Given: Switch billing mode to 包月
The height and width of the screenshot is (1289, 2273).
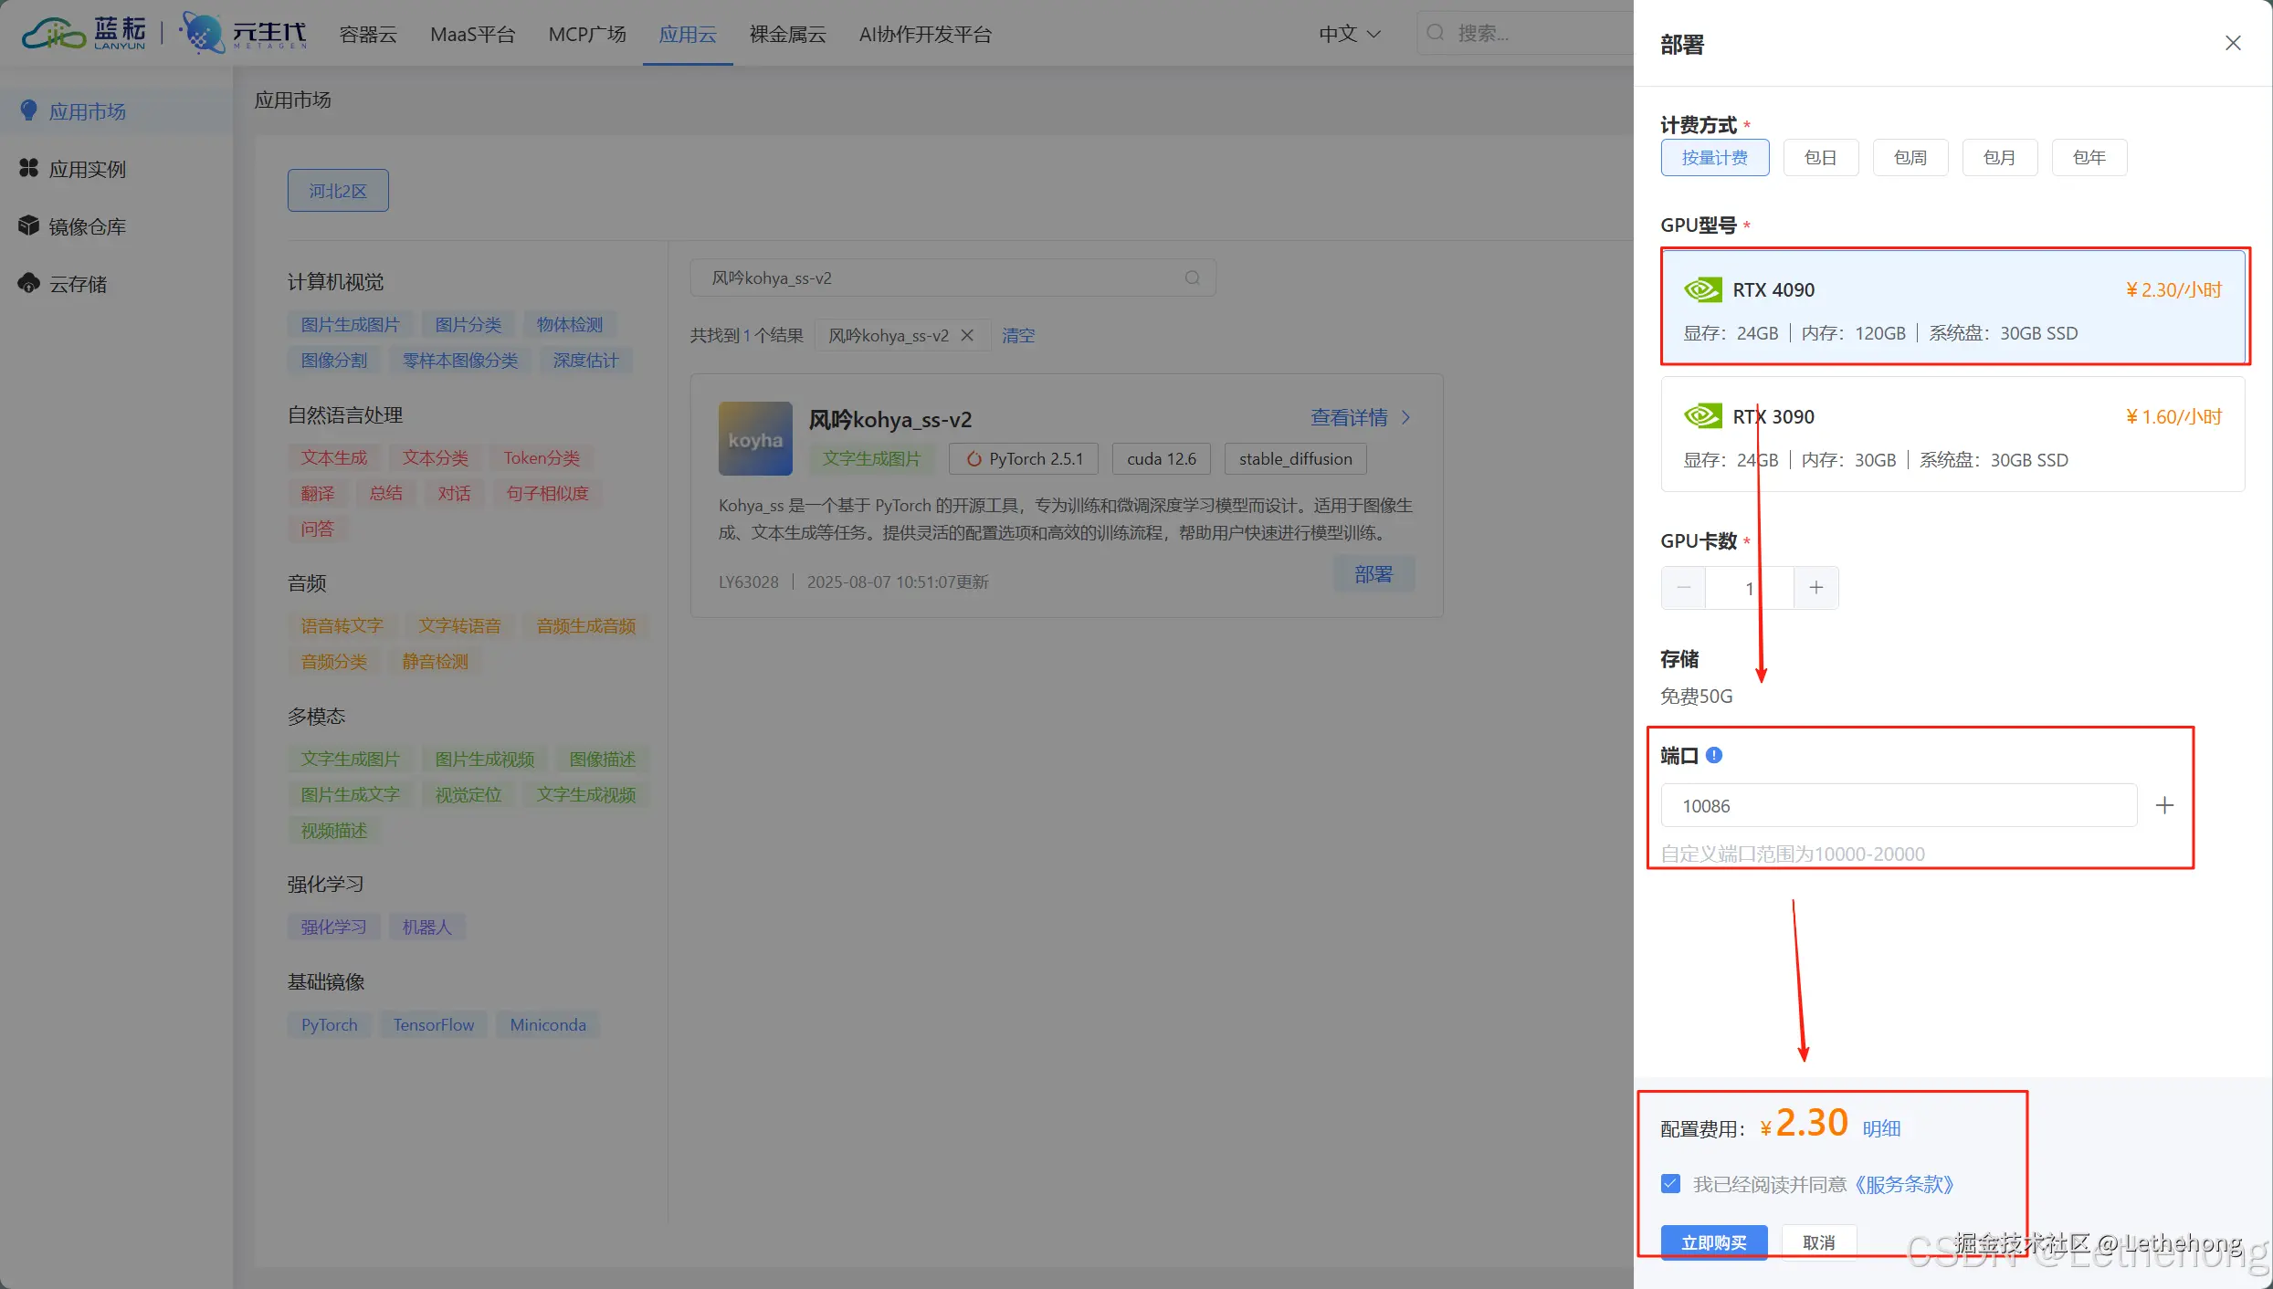Looking at the screenshot, I should click(x=1999, y=157).
